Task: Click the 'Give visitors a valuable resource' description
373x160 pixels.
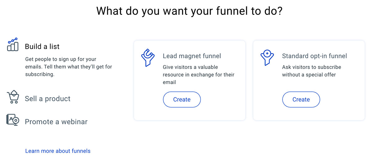Action: click(199, 75)
